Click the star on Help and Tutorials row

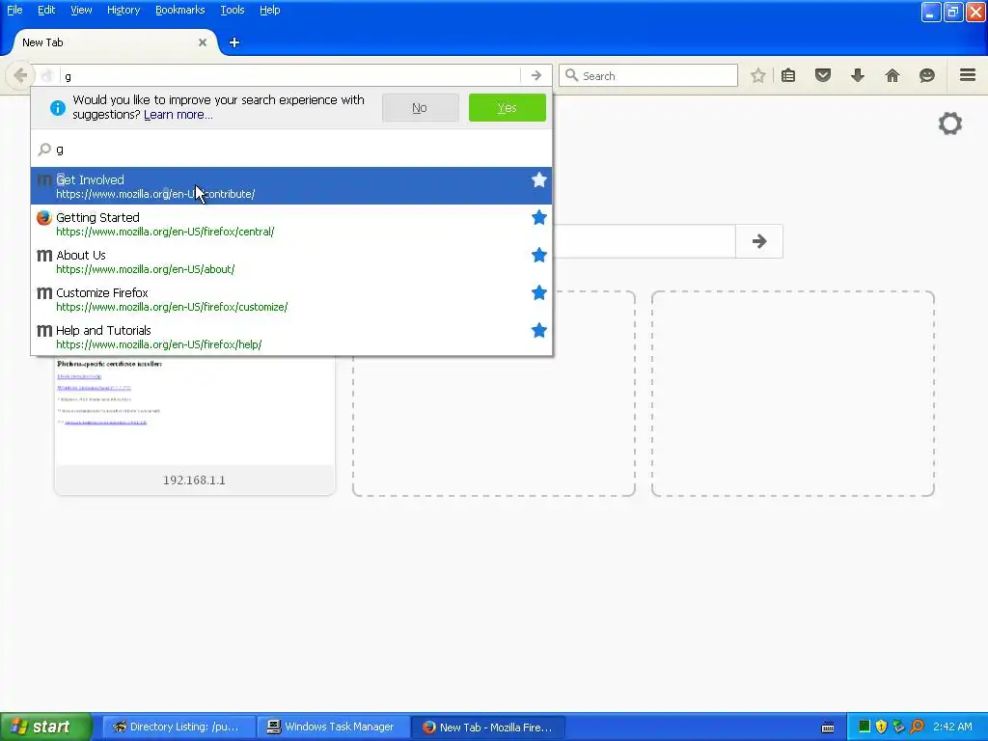coord(538,331)
